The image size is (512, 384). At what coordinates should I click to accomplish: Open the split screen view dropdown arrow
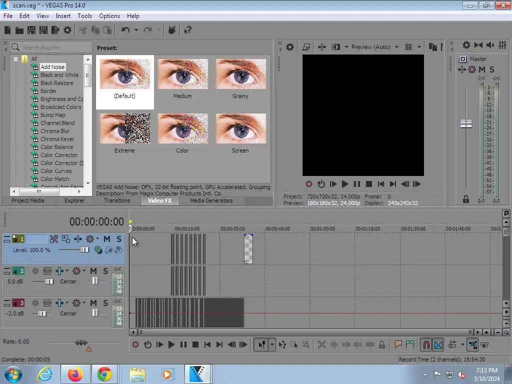click(346, 47)
